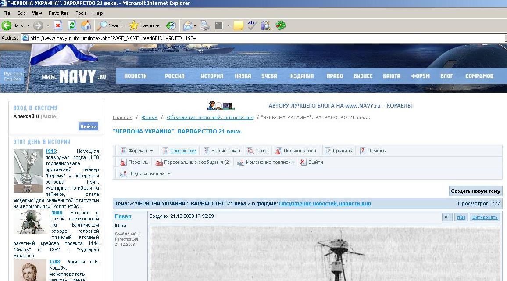Image resolution: width=507 pixels, height=281 pixels.
Task: Click the gray square toolbar icon
Action: 219,25
